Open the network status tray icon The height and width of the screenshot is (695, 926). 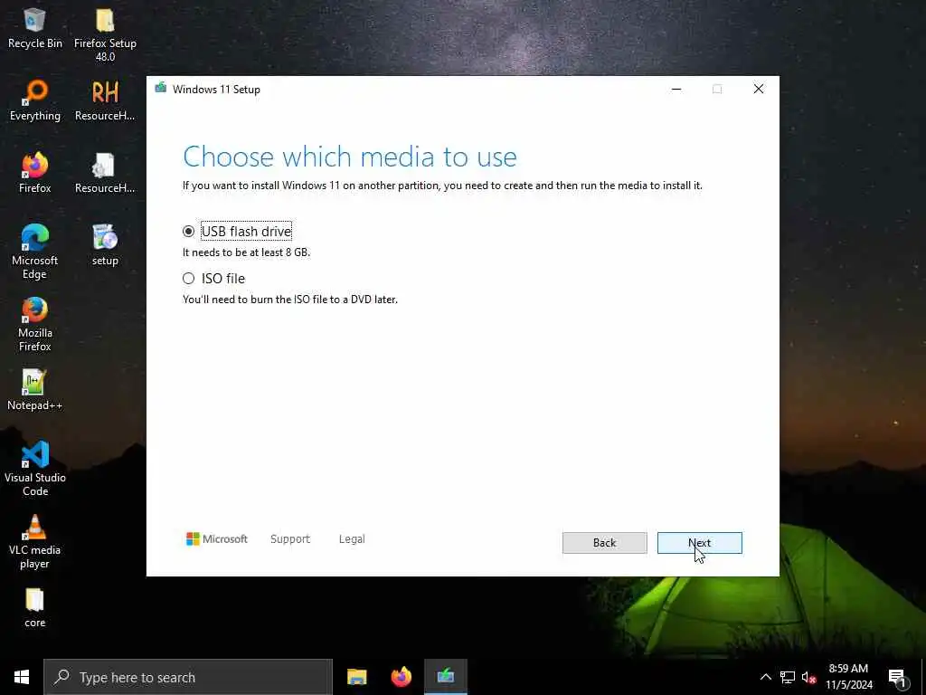coord(788,677)
